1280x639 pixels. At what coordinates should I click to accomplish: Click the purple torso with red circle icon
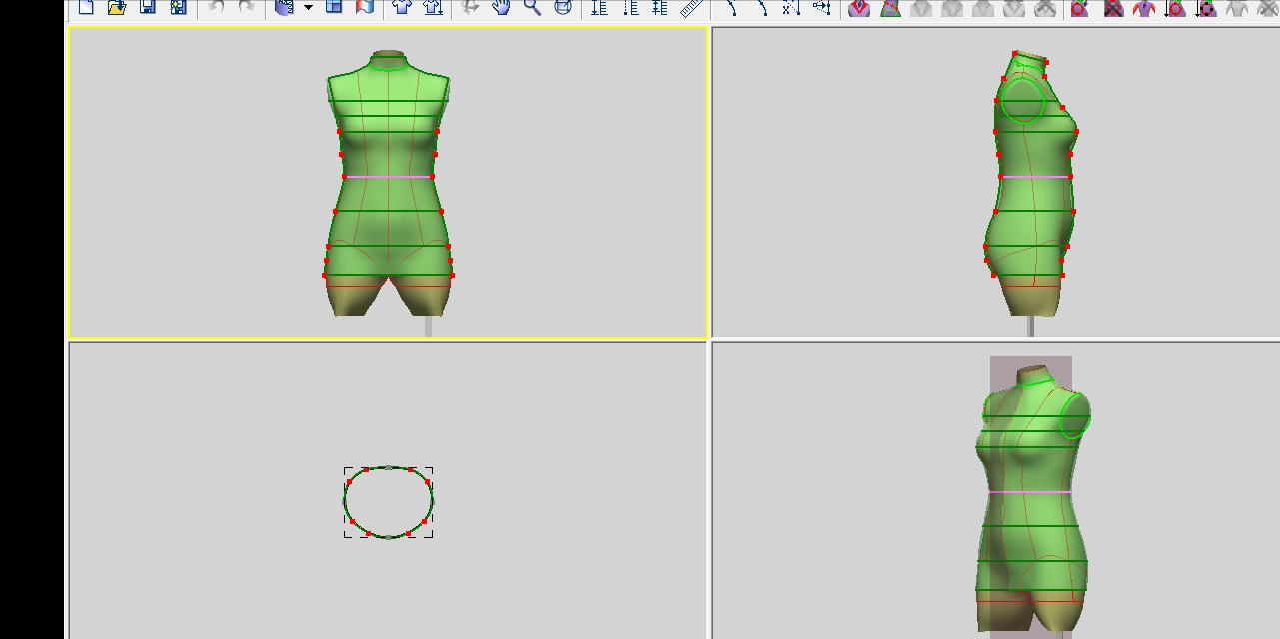[1080, 8]
